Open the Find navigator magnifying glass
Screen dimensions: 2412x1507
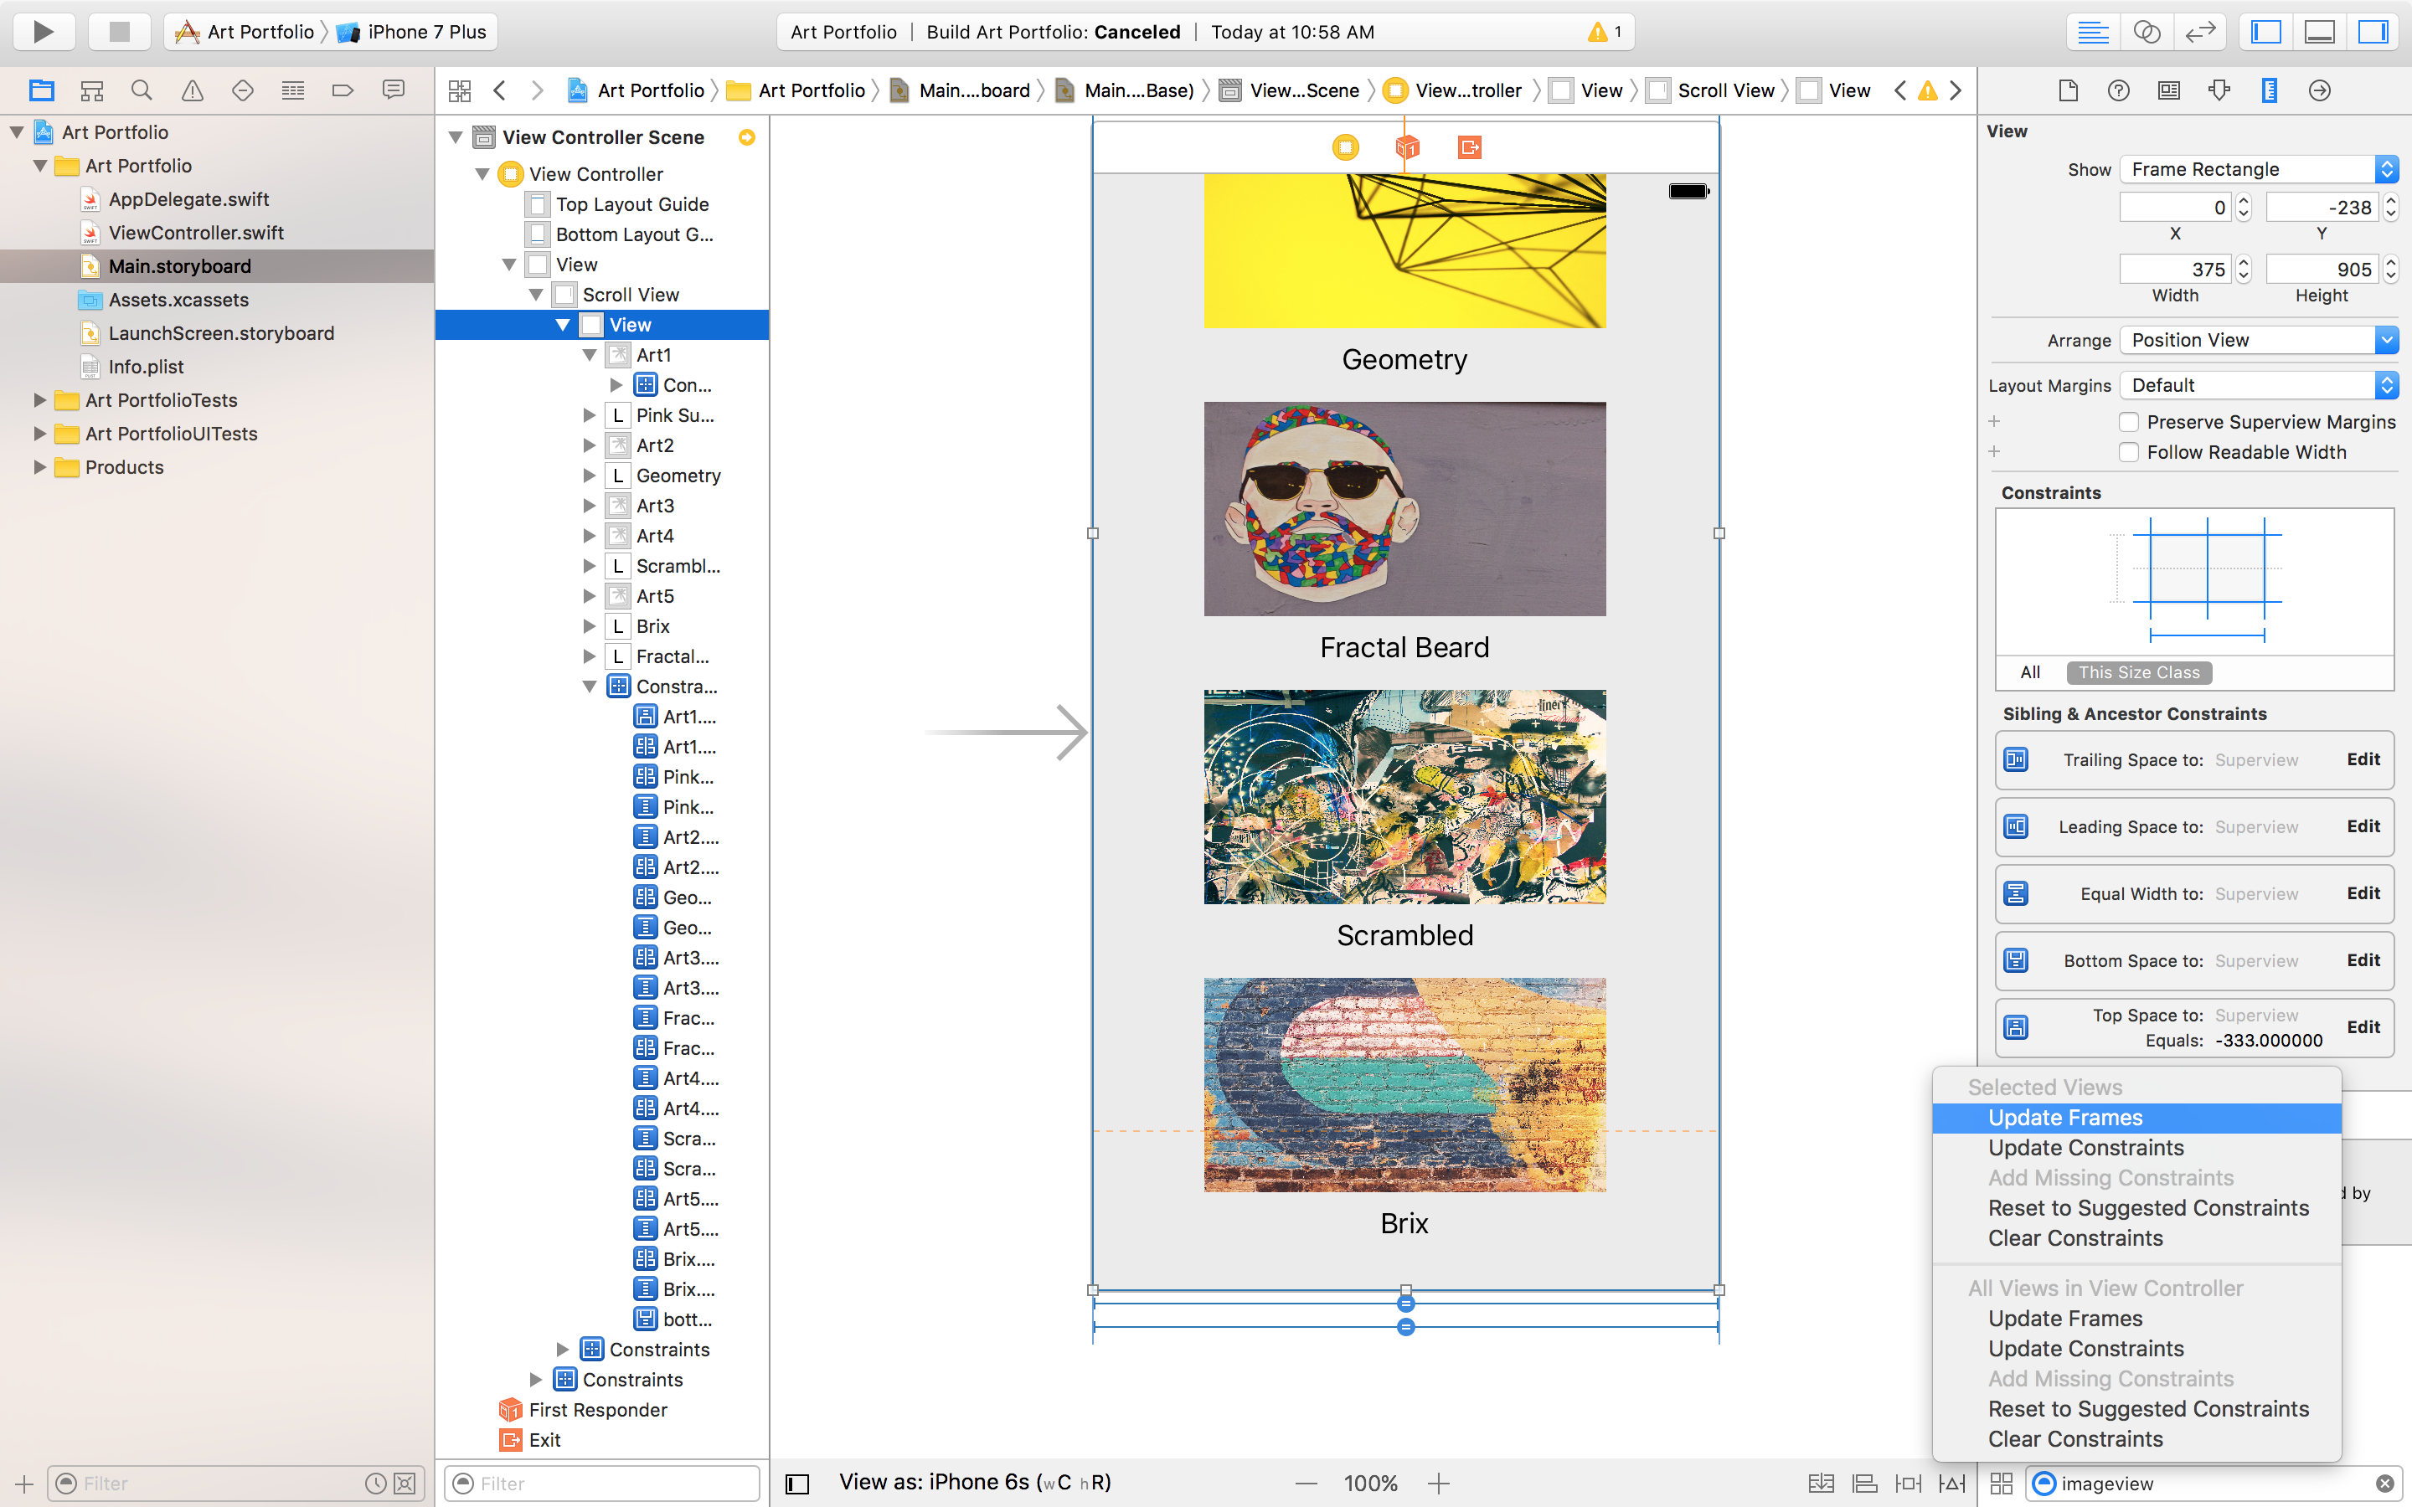click(x=142, y=90)
